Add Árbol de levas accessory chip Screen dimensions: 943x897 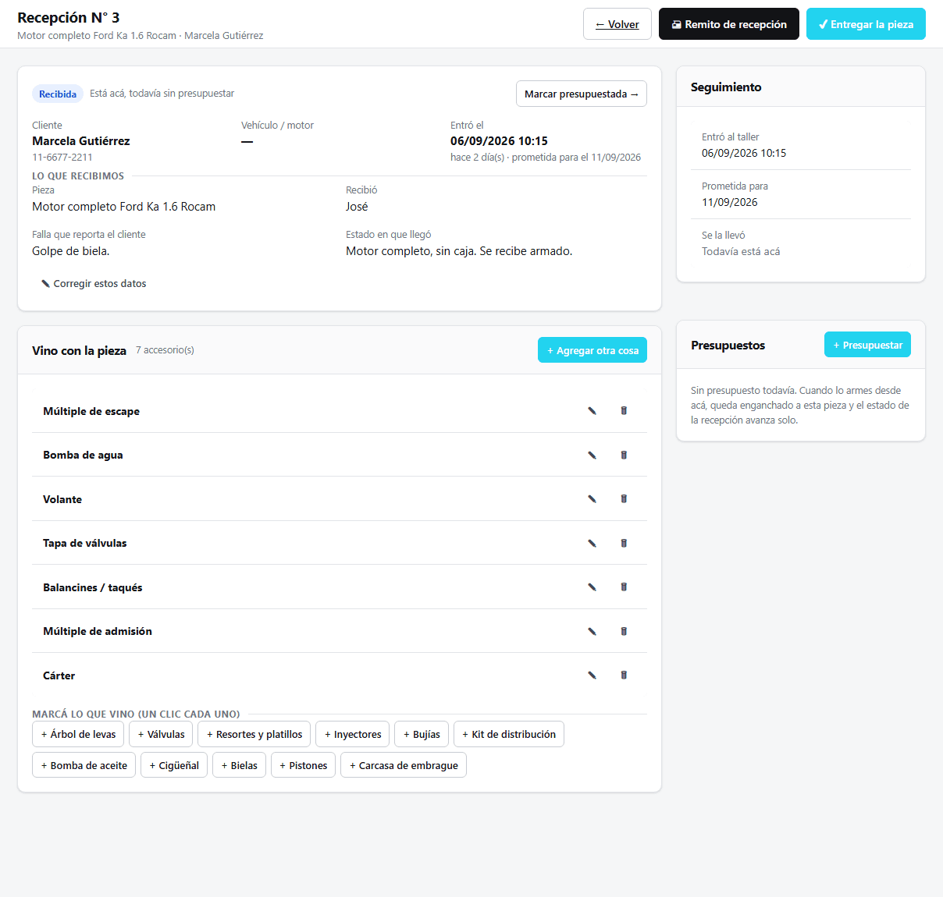tap(78, 734)
